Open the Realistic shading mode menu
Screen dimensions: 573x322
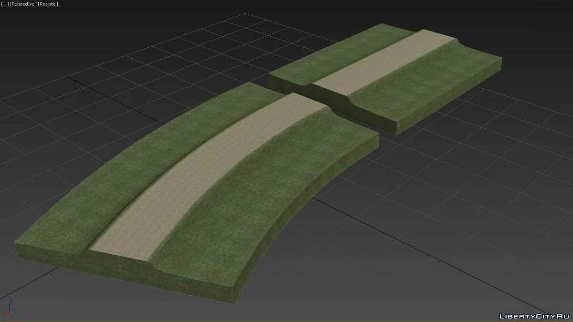click(x=48, y=4)
